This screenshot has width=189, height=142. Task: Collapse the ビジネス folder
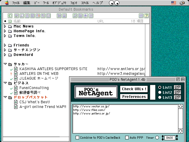(5, 83)
